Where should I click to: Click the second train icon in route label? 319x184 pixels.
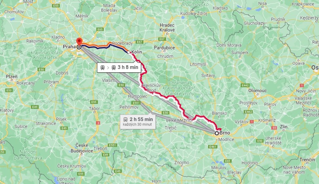(x=114, y=68)
